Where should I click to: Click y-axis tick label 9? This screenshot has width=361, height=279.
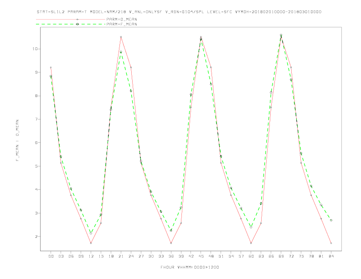tap(36, 72)
